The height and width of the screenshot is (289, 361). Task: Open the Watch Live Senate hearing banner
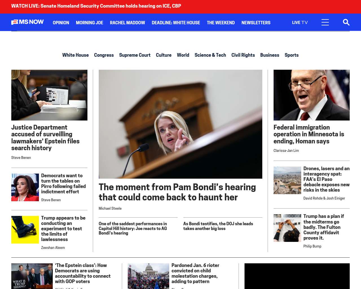(96, 6)
